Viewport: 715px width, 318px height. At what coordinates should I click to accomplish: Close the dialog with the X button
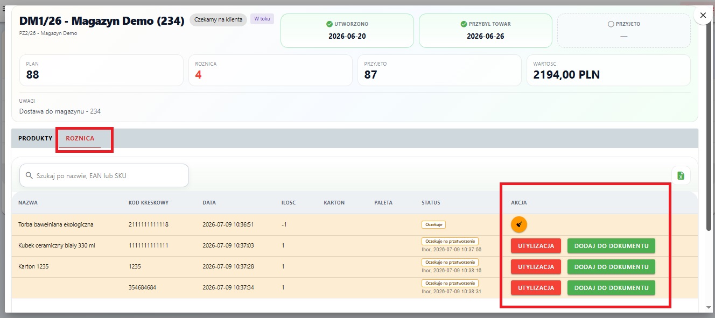pos(703,16)
